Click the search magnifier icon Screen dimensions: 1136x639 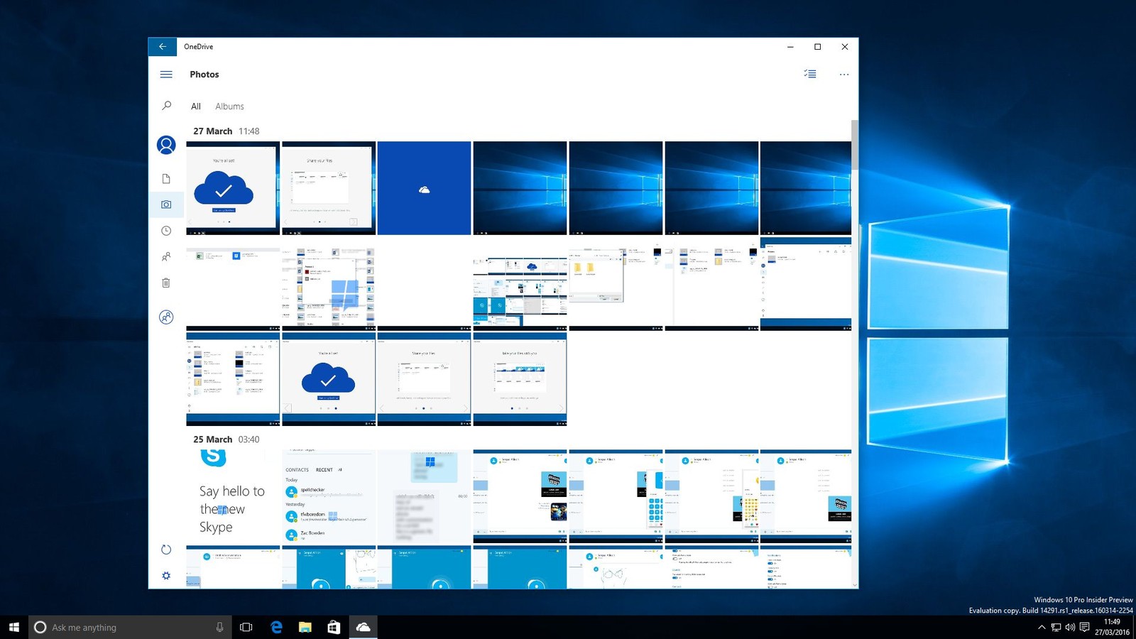[x=166, y=106]
